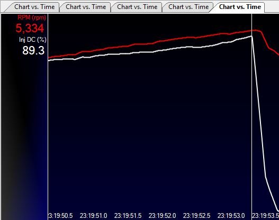
Task: Select the red RPM (rpm) legend label
Action: [32, 17]
